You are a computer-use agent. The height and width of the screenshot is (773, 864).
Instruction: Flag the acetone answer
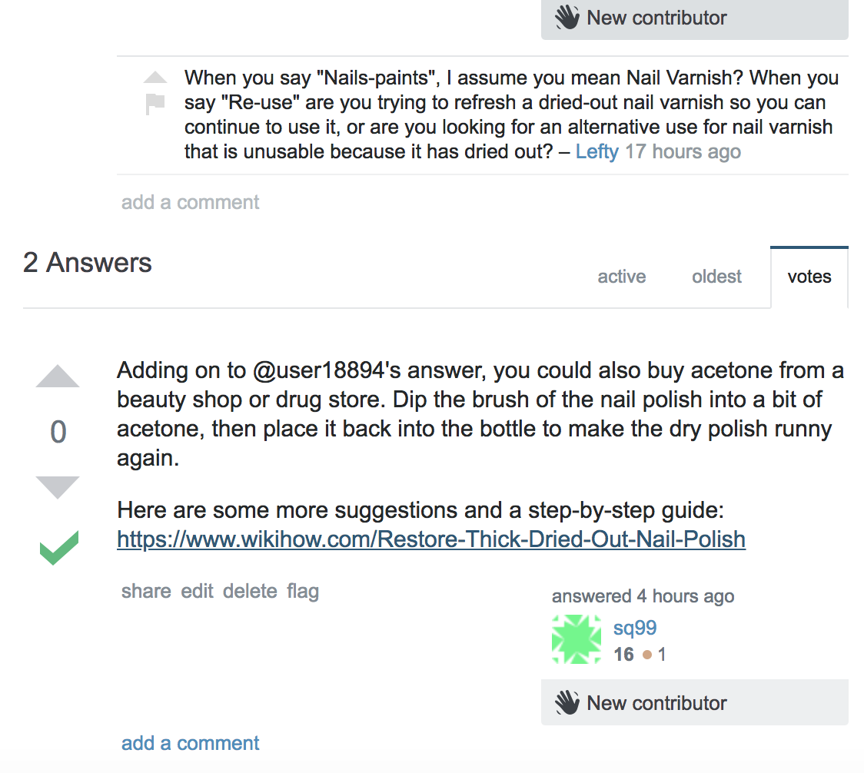click(303, 591)
